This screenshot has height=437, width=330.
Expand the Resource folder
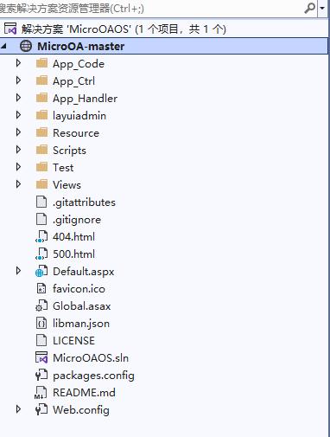pyautogui.click(x=18, y=132)
